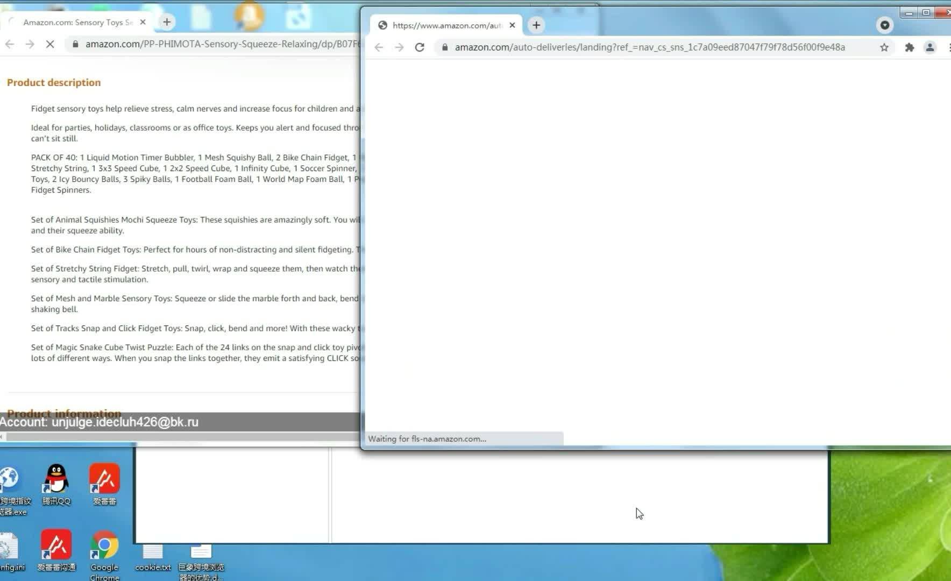Click the PP-PHIMOTA product URL address bar

click(x=215, y=44)
